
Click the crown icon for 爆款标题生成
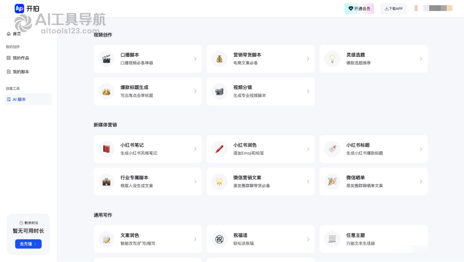pos(106,92)
